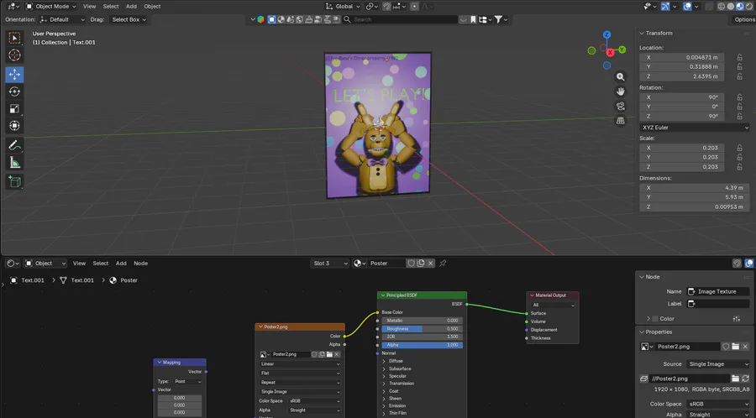Open the Source Single Image dropdown
The height and width of the screenshot is (418, 756).
point(718,364)
